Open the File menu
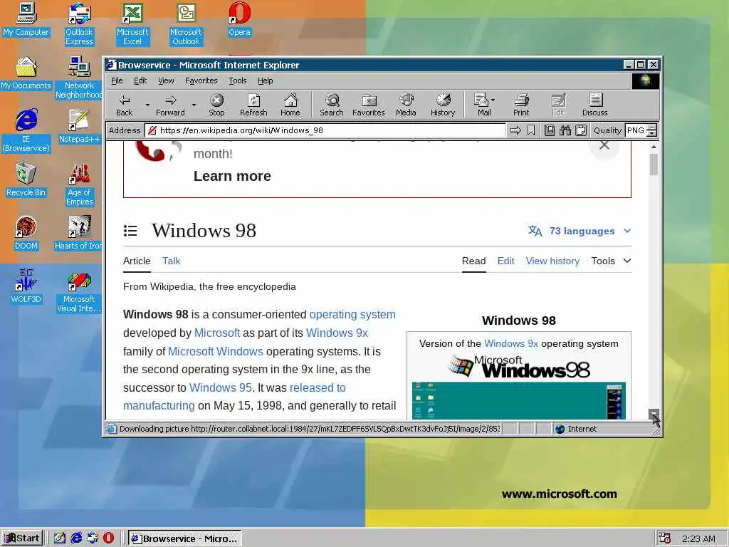The image size is (729, 547). 117,81
